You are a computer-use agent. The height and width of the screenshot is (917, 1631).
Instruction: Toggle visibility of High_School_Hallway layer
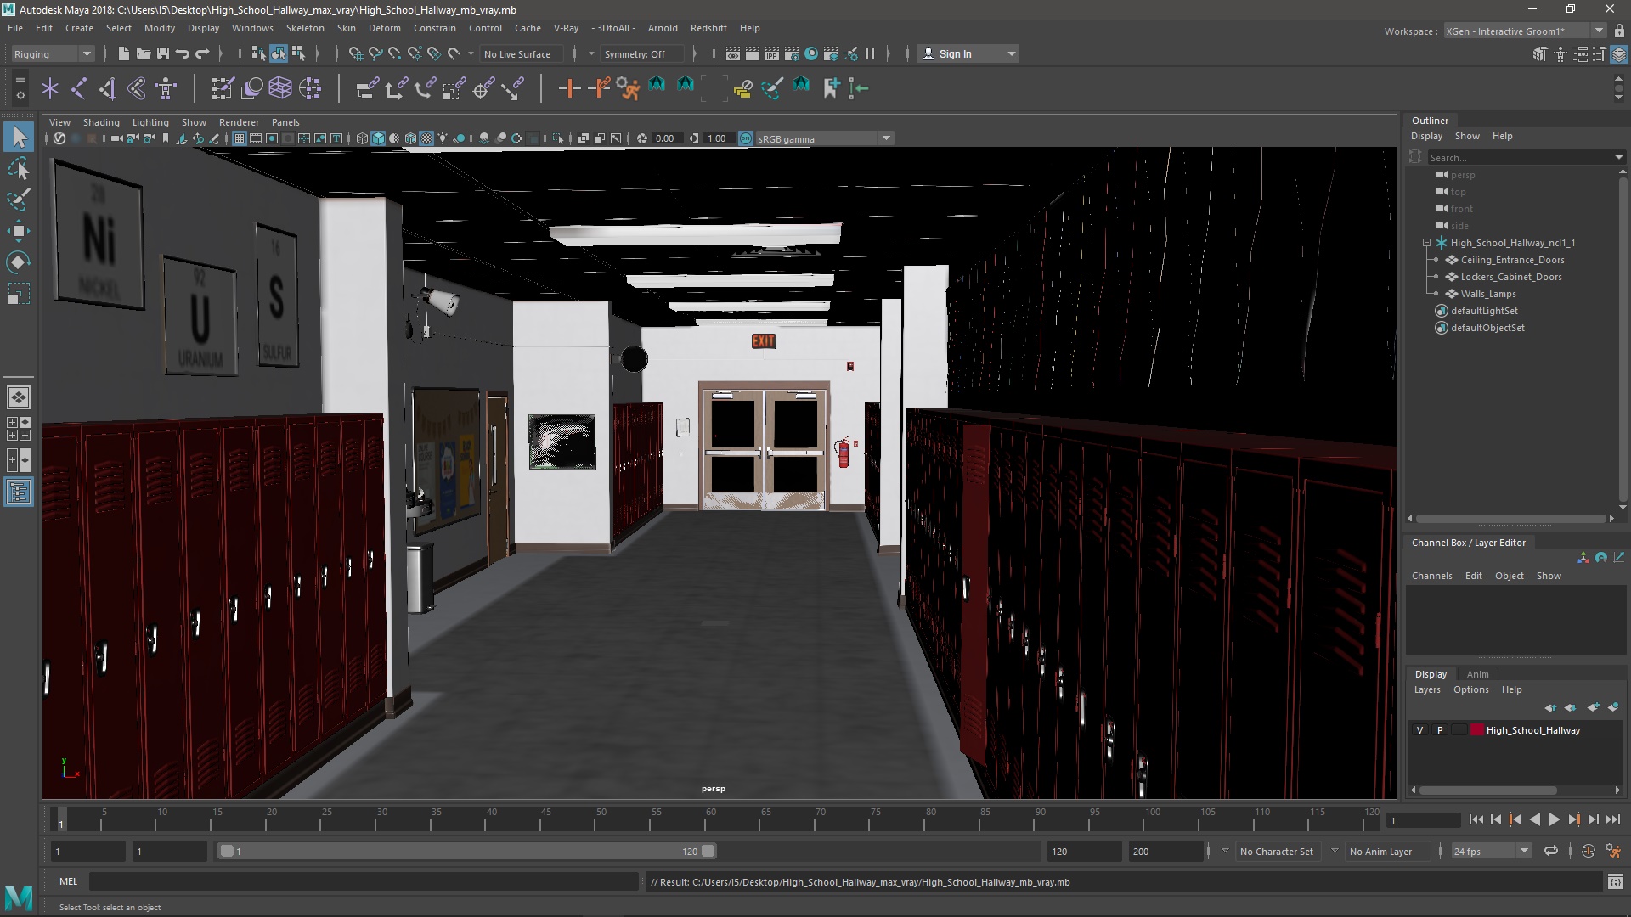pos(1421,729)
